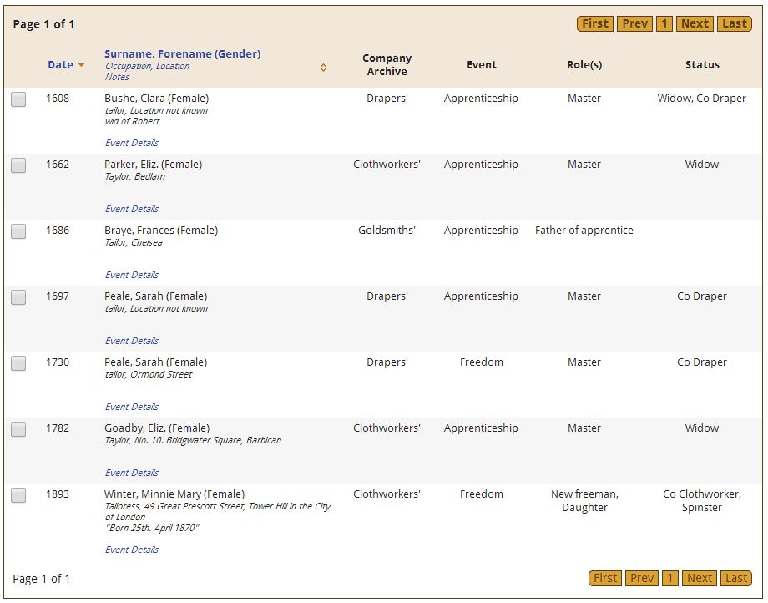Go to Last page using top pagination
This screenshot has height=603, width=768.
(x=735, y=23)
